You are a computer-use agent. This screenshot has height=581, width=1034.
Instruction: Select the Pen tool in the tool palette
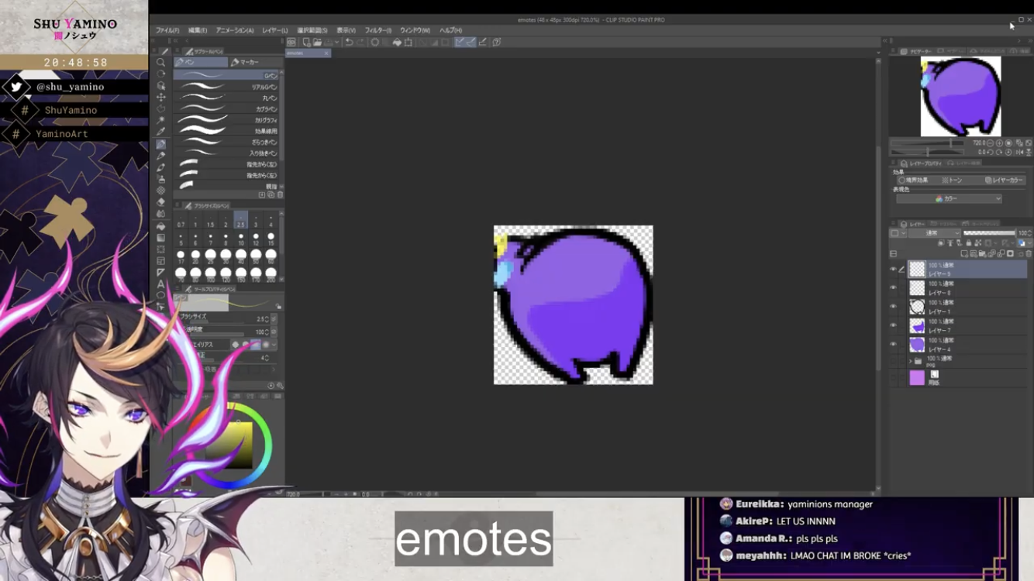click(x=160, y=144)
